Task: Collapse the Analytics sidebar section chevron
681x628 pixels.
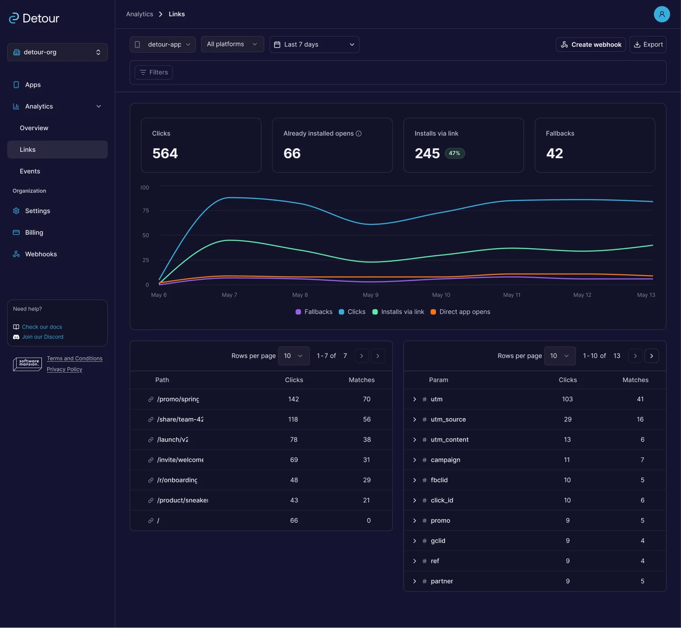Action: click(x=99, y=106)
